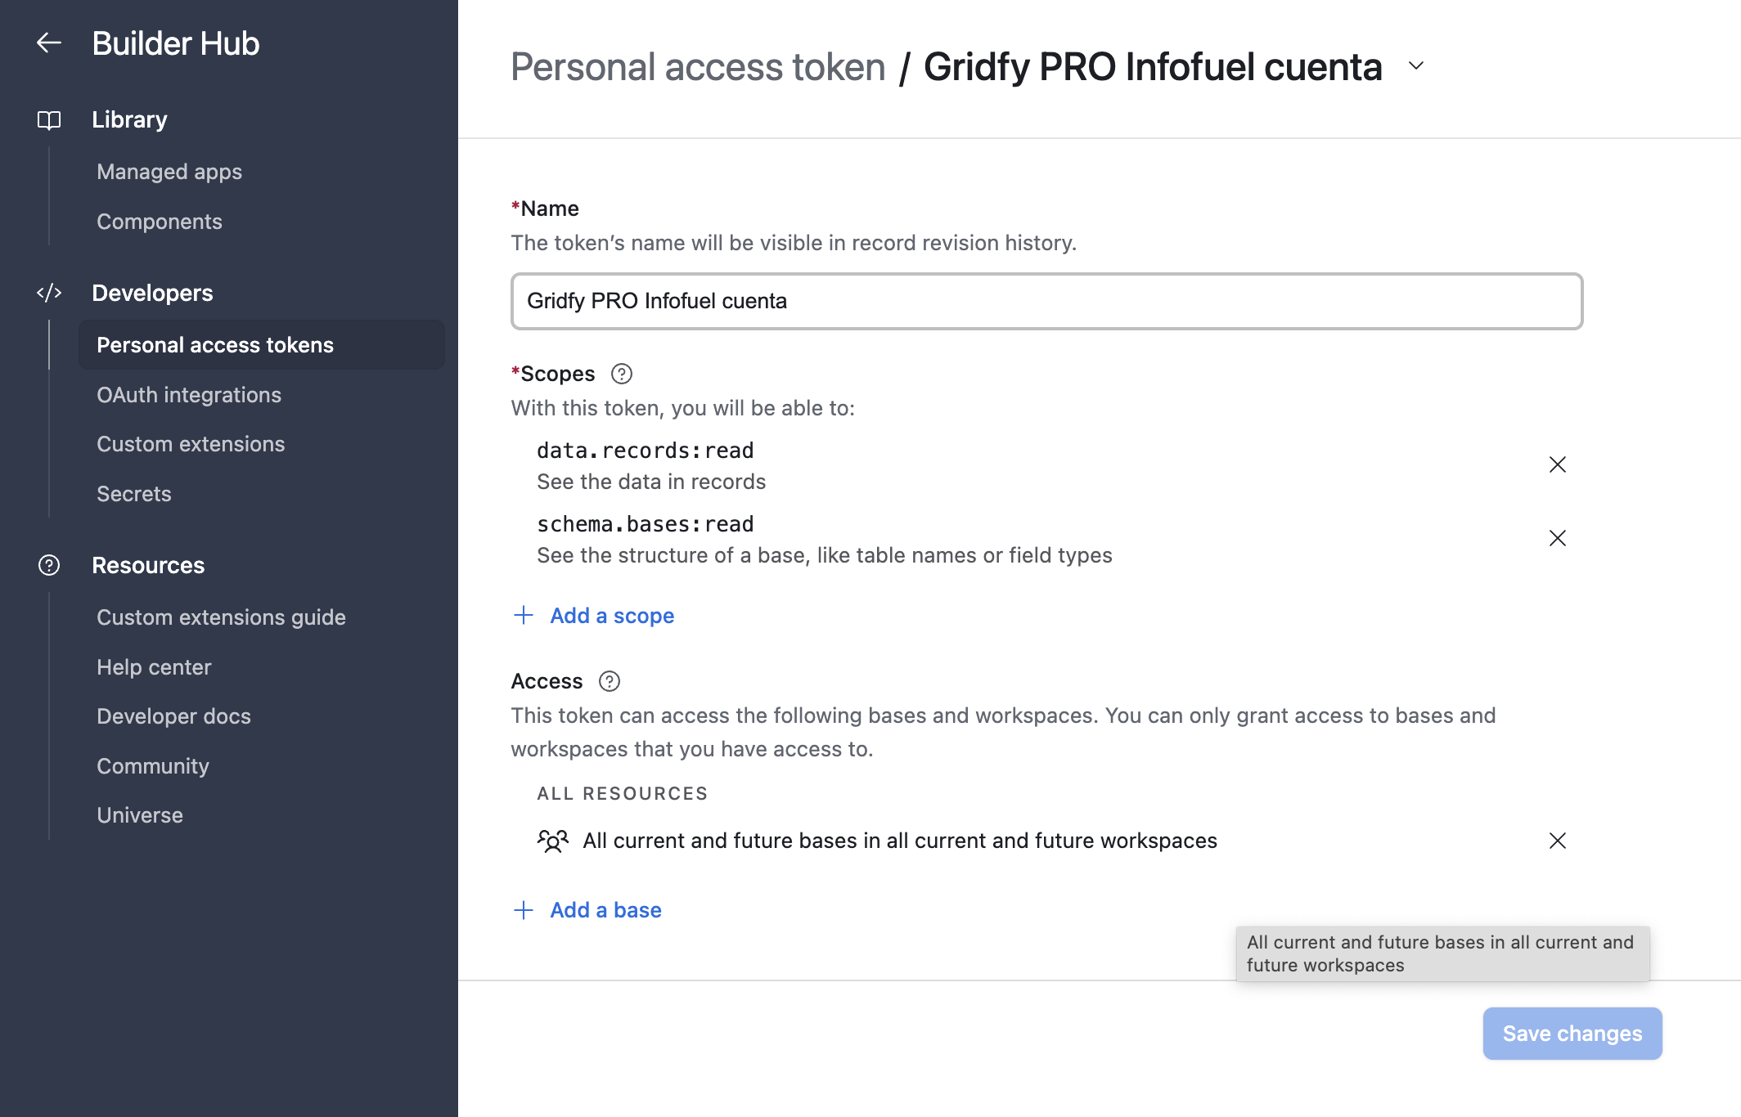Image resolution: width=1741 pixels, height=1117 pixels.
Task: Click the Save changes button
Action: tap(1572, 1033)
